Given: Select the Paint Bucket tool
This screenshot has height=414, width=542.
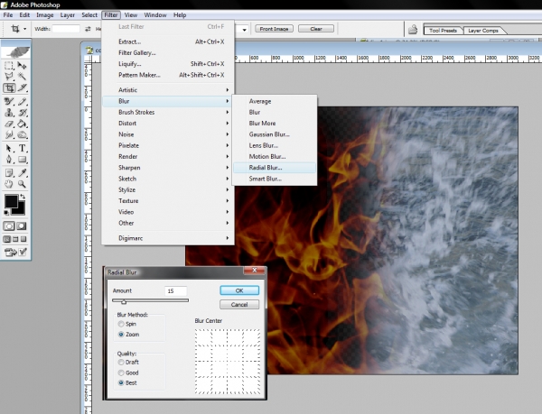Looking at the screenshot, I should click(x=22, y=124).
